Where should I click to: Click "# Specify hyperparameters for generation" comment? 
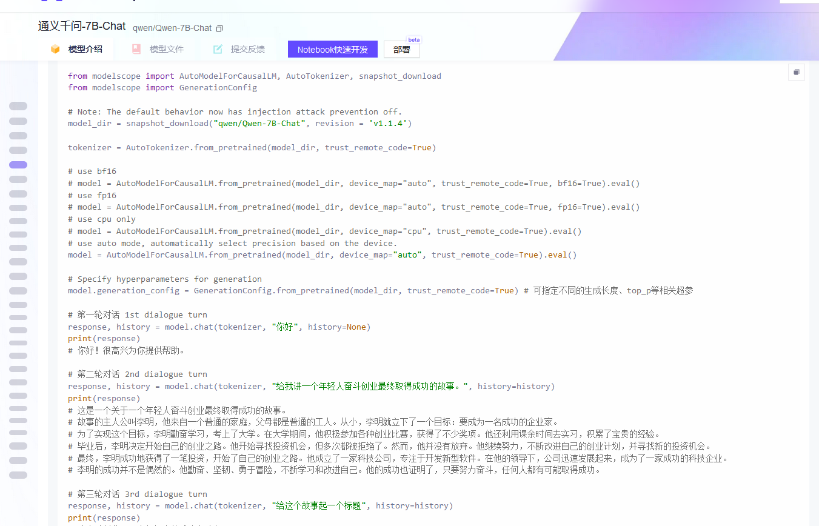click(165, 279)
